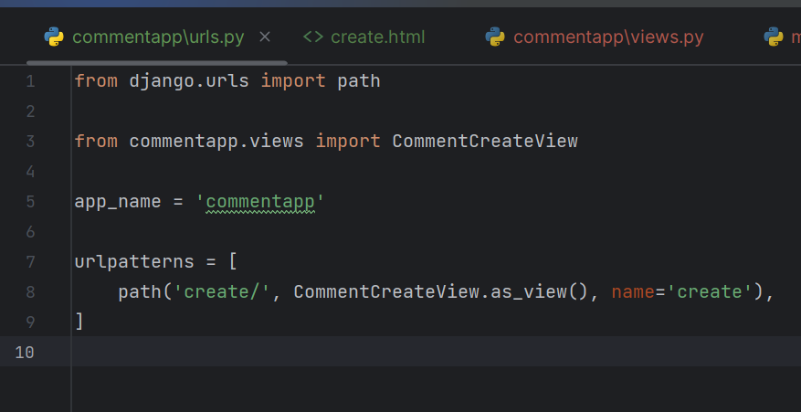
Task: Click the 'urlpatterns' variable
Action: click(134, 261)
